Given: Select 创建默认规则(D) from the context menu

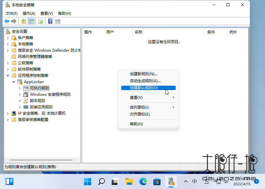Looking at the screenshot, I should pyautogui.click(x=144, y=88).
